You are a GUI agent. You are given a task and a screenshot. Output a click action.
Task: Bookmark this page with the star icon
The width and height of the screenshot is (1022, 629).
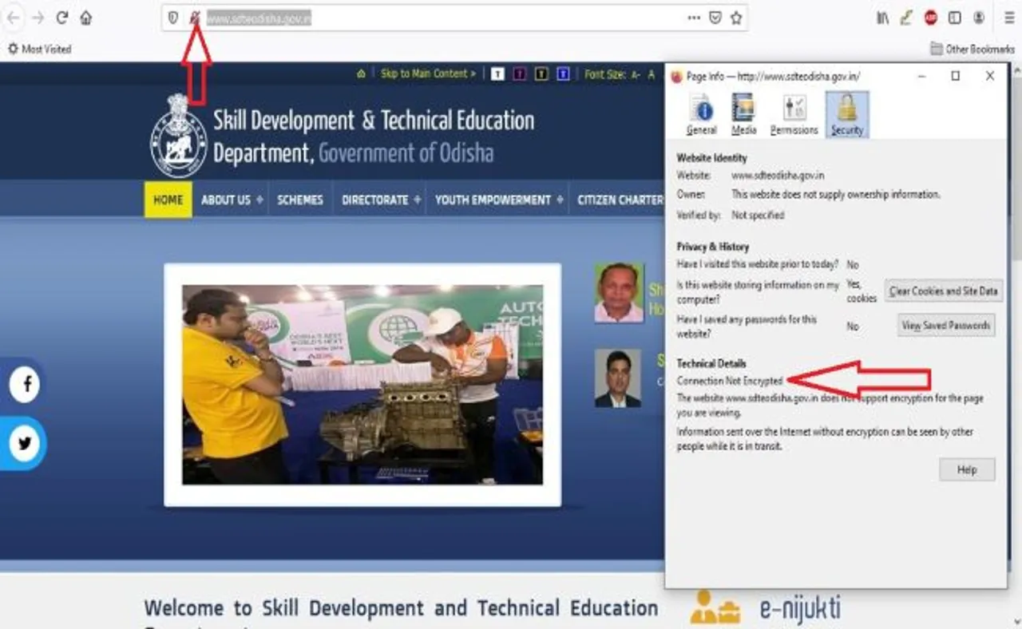pos(736,18)
